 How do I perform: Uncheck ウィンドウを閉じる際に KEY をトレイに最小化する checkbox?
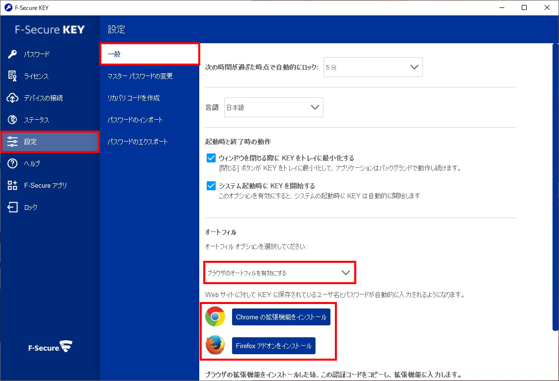tap(211, 158)
